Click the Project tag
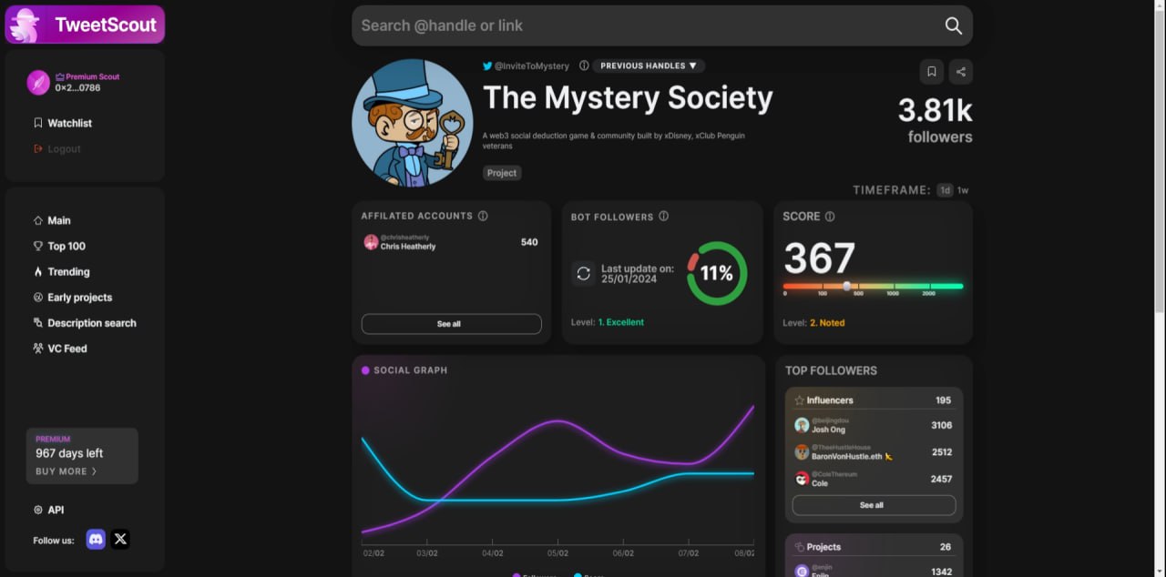The width and height of the screenshot is (1166, 577). (502, 173)
